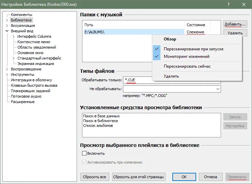
Task: Choose Пересканировать сейчас in context menu
Action: [197, 66]
